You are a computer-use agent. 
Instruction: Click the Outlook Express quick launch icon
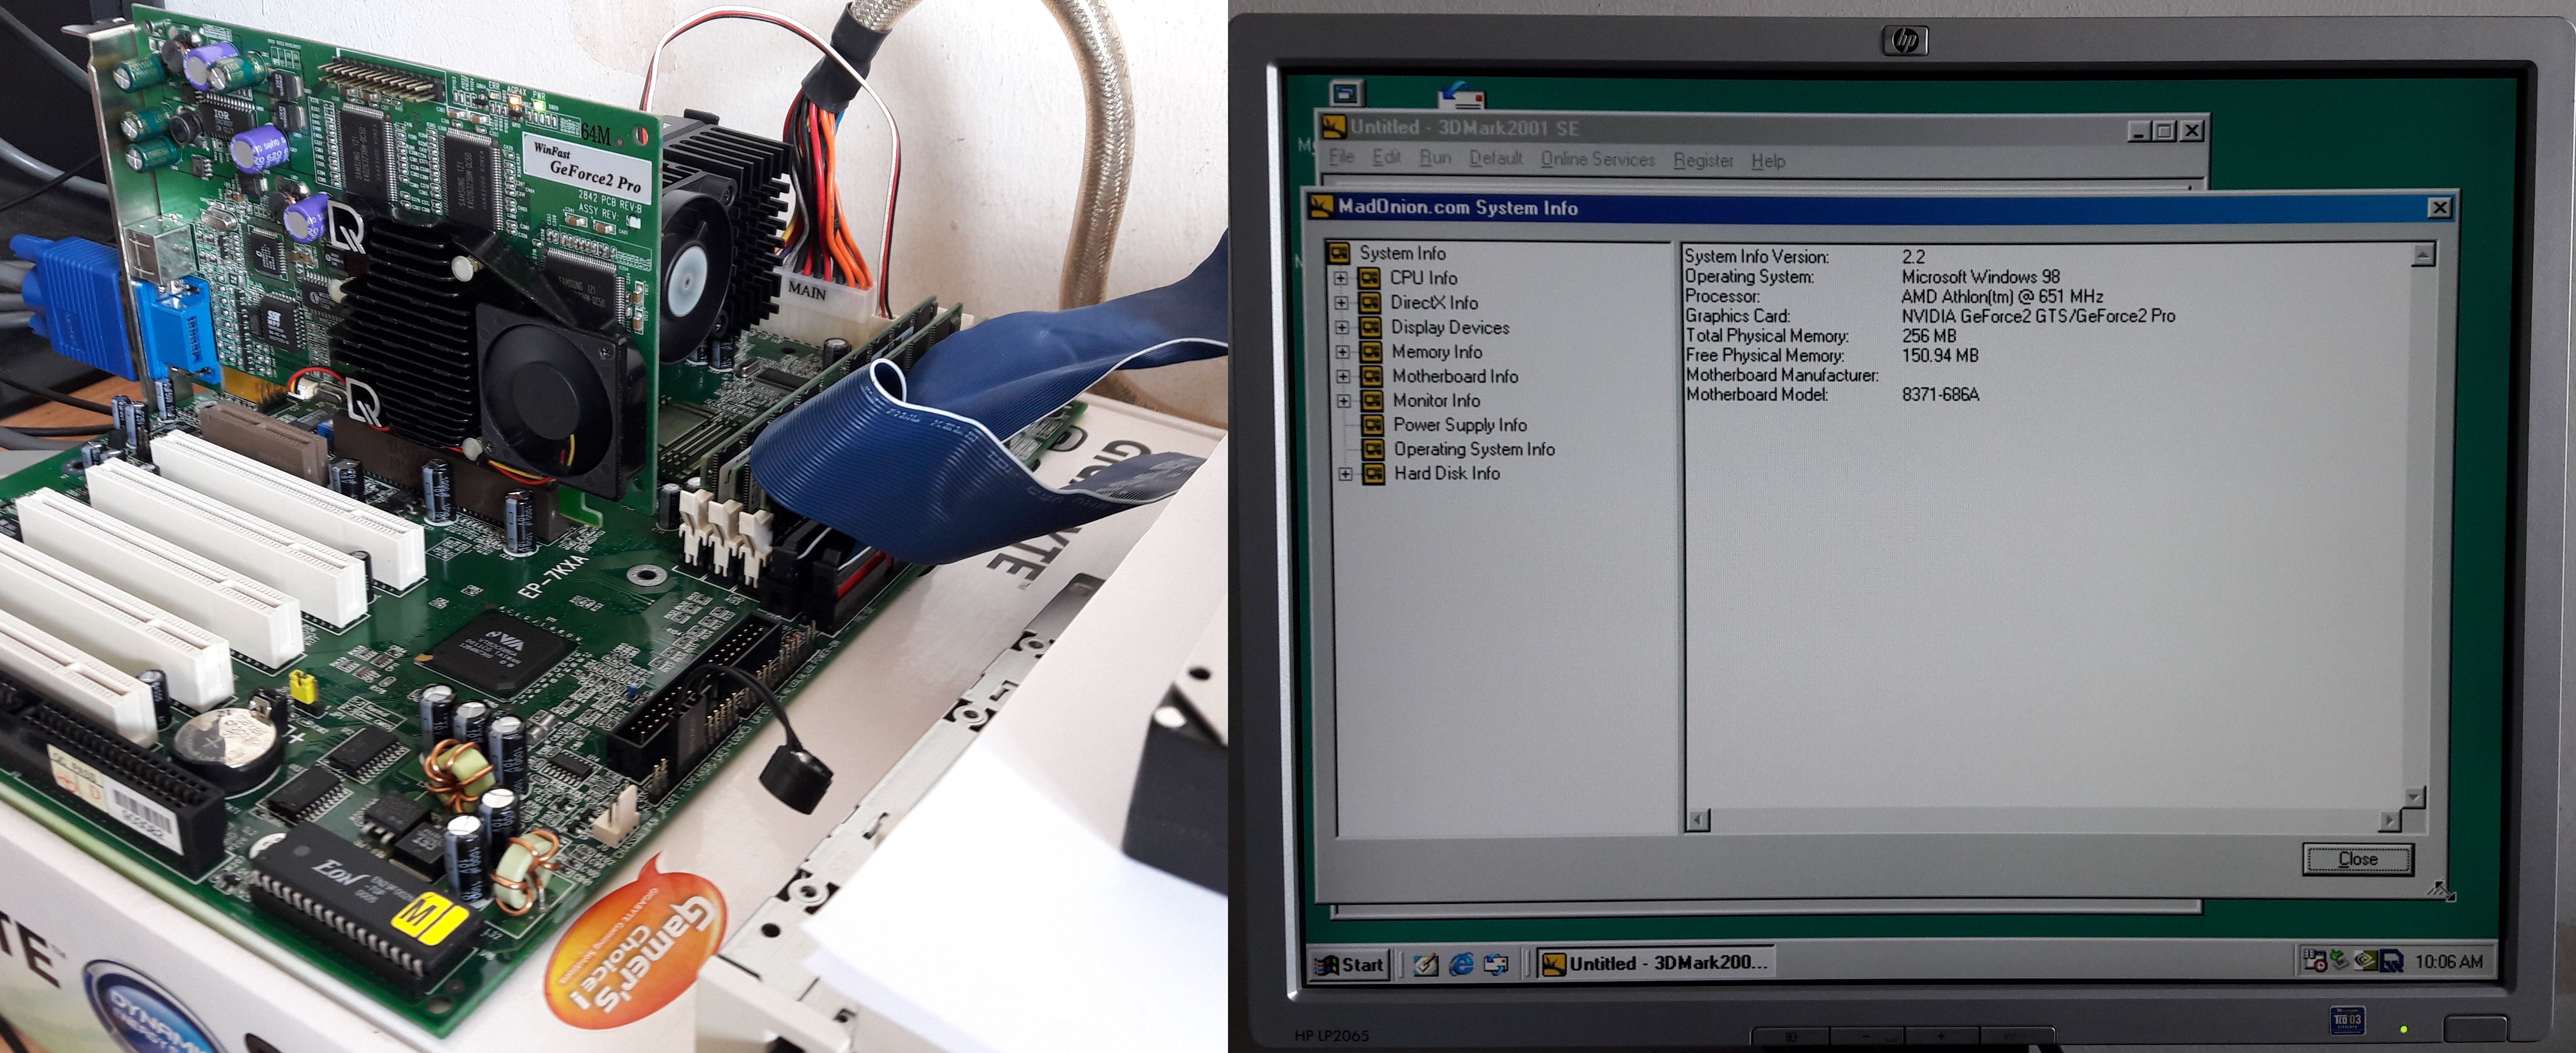click(x=1496, y=964)
